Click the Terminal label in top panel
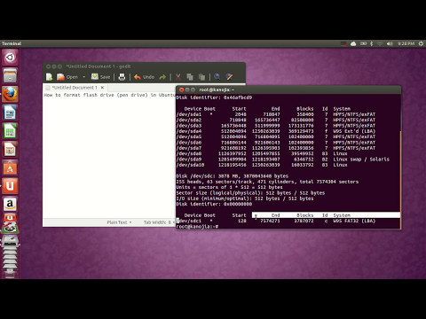Viewport: 426px width, 319px height. (12, 43)
